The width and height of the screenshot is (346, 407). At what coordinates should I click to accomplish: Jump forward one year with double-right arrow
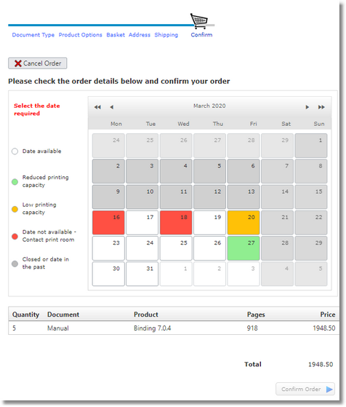coord(321,107)
